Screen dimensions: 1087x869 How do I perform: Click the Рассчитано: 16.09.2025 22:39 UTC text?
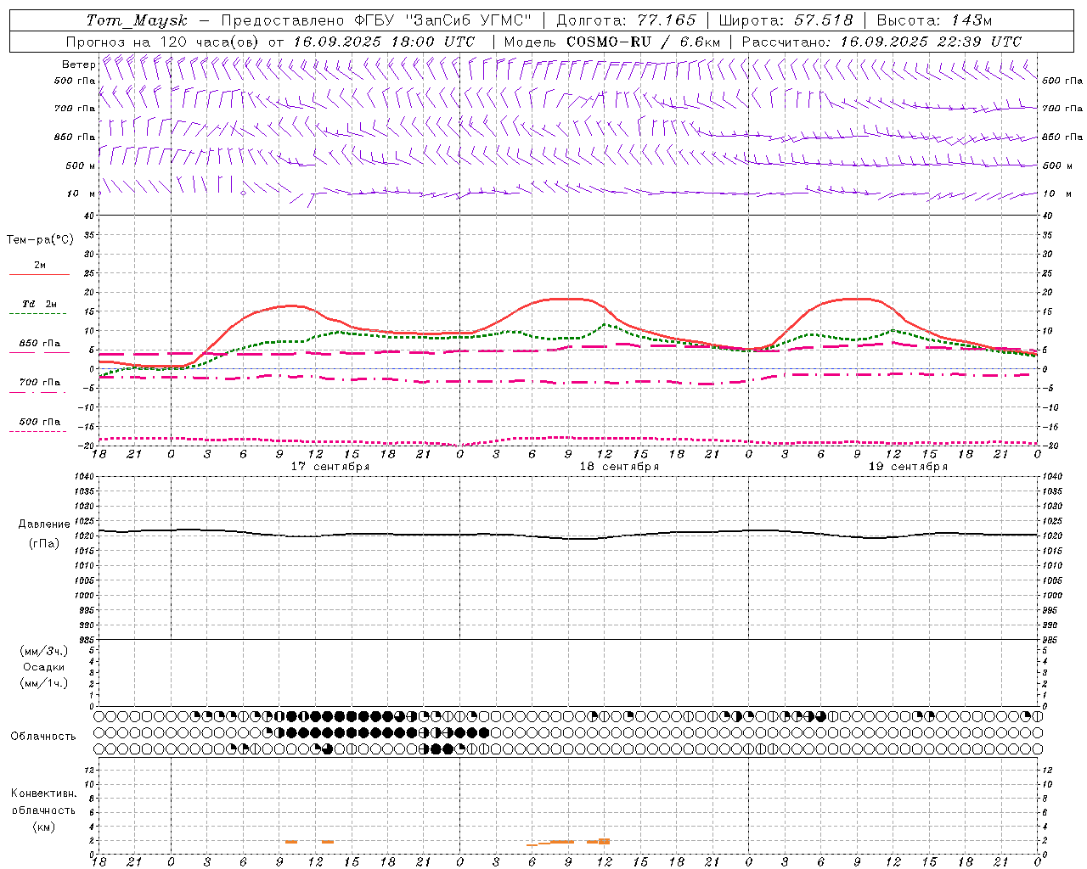click(881, 42)
